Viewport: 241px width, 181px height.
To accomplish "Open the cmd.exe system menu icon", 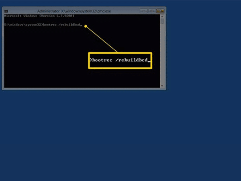I will [x=6, y=11].
